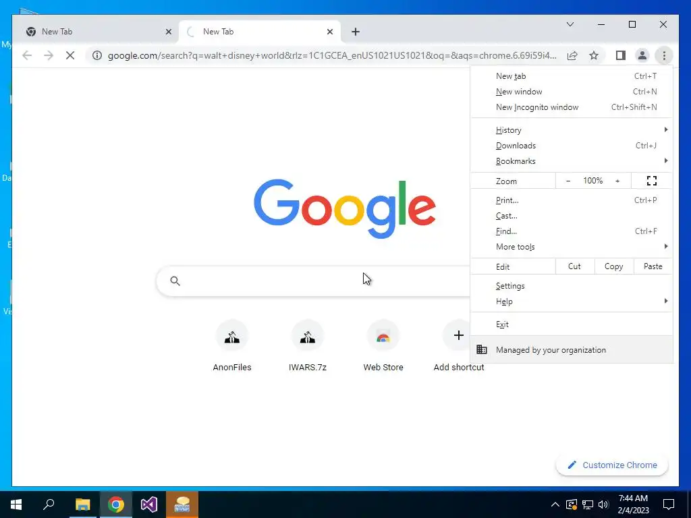The height and width of the screenshot is (518, 691).
Task: Open File Explorer from taskbar
Action: [82, 505]
